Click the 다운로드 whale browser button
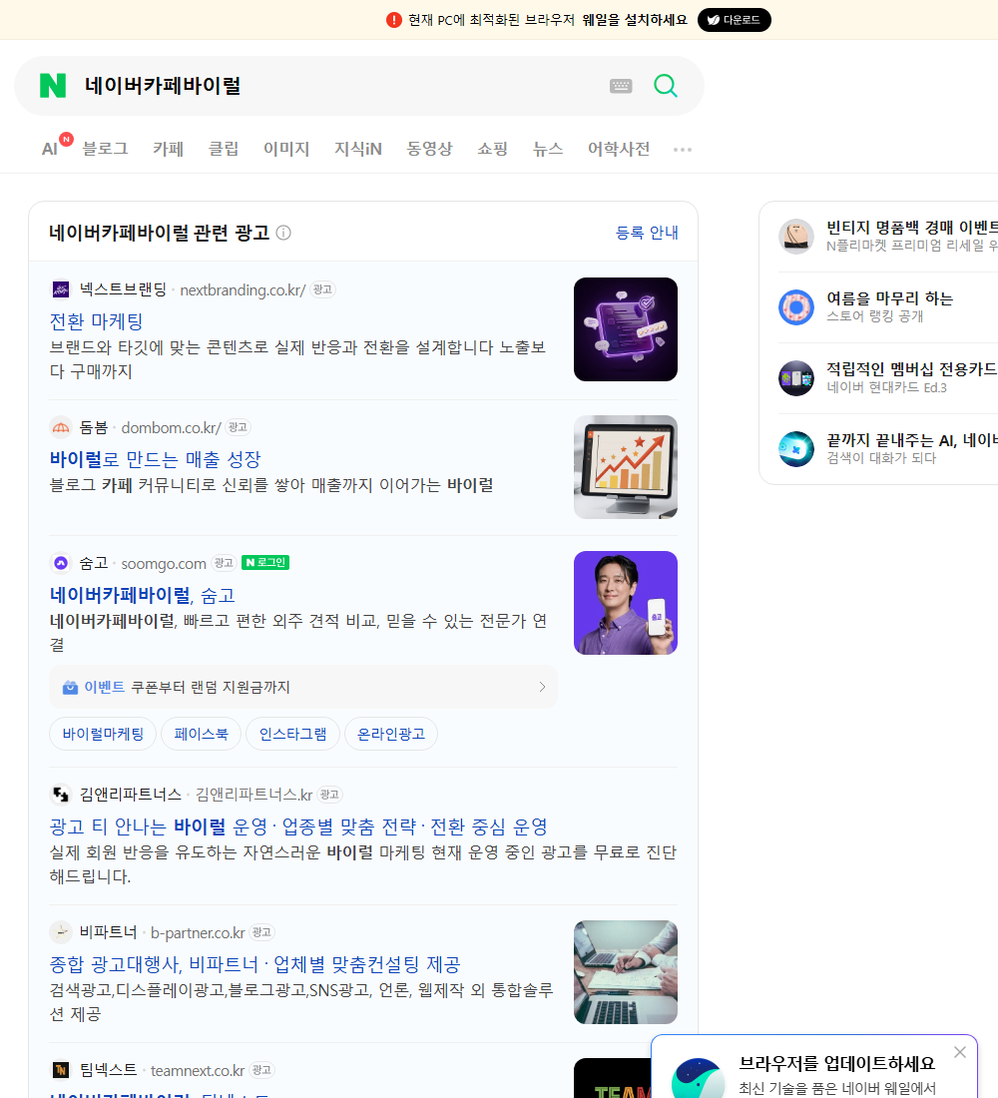Screen dimensions: 998x1098 [x=734, y=20]
